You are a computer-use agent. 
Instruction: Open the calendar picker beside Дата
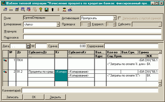[x=28, y=46]
